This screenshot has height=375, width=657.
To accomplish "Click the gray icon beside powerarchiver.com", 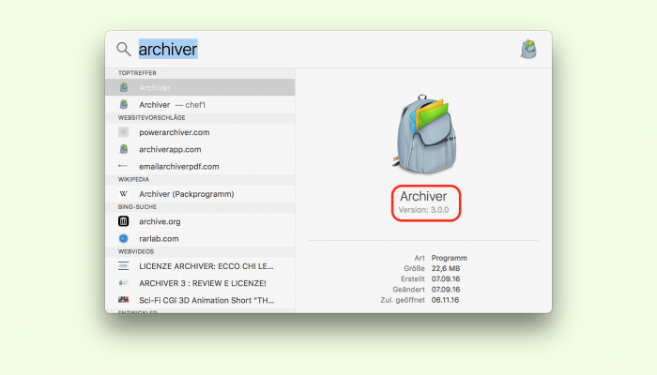I will coord(123,132).
